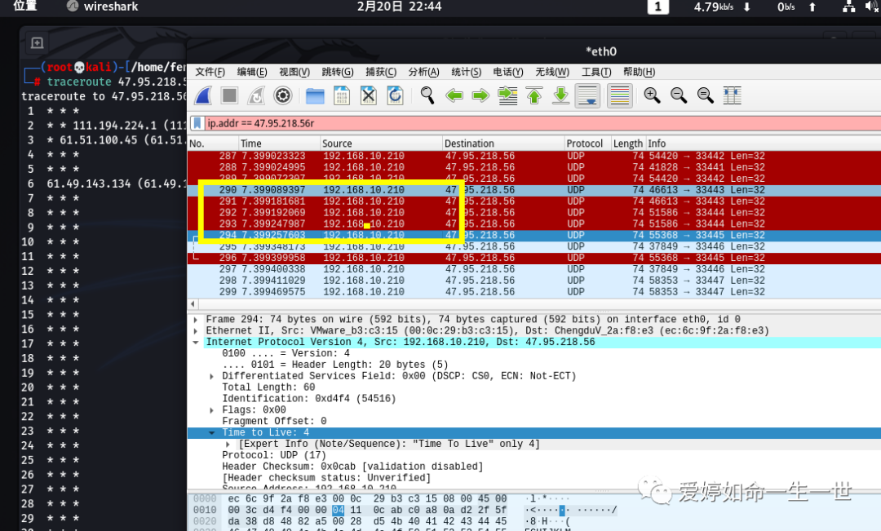The width and height of the screenshot is (881, 531).
Task: Open the 统计(S) menu
Action: pos(467,72)
